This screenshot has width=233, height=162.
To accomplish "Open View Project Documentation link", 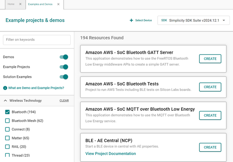I will (111, 153).
